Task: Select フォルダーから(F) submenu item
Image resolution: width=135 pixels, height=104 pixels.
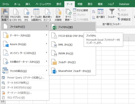Action: pos(72,62)
